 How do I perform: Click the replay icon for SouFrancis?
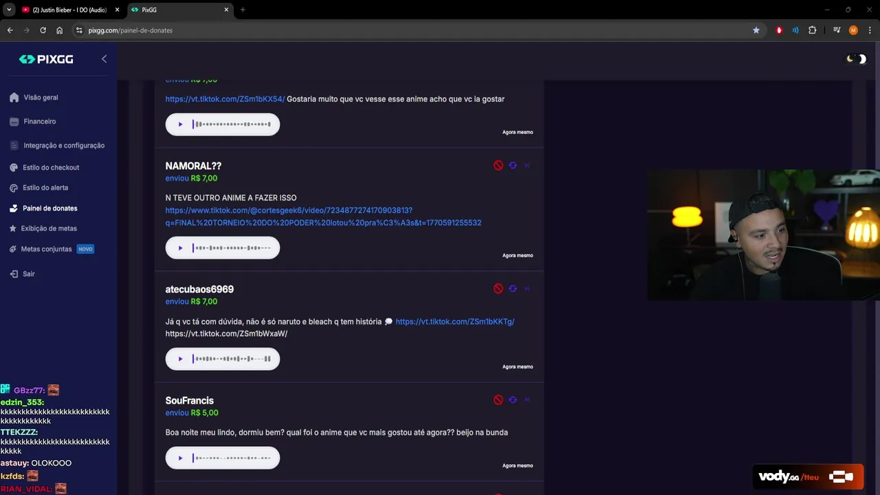coord(513,400)
